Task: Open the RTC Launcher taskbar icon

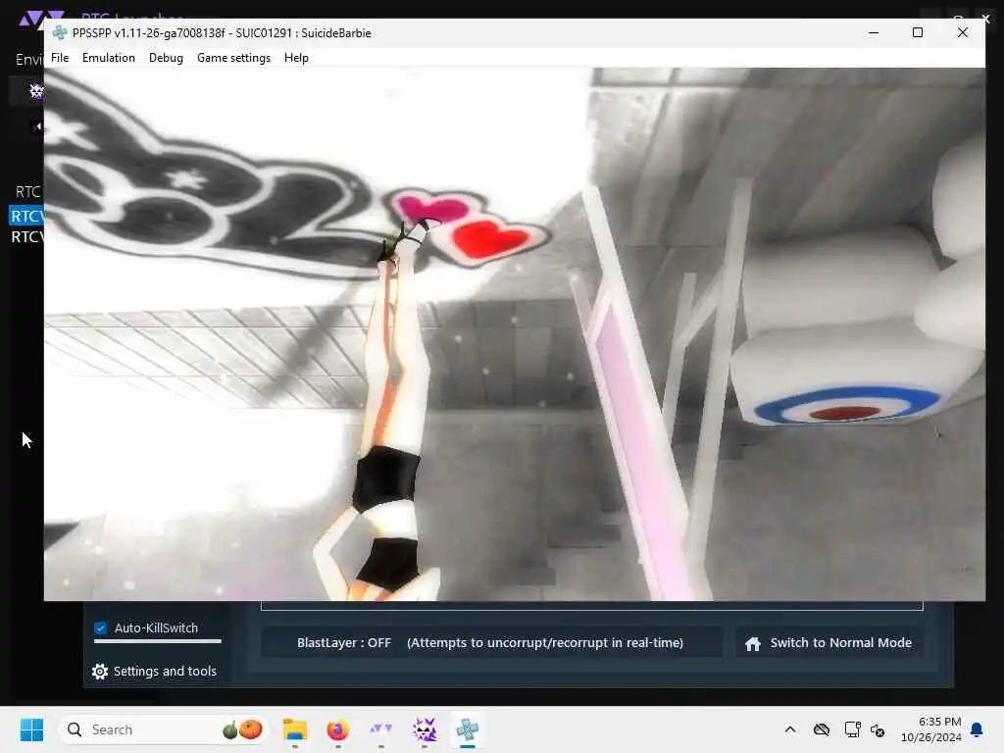Action: pyautogui.click(x=381, y=728)
